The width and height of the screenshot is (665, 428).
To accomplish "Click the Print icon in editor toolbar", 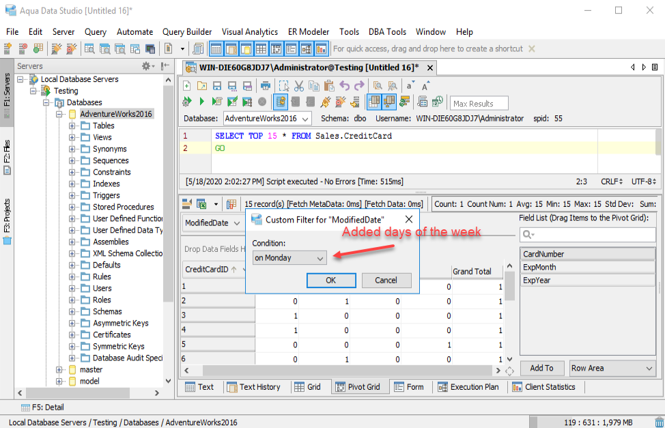I will (x=265, y=86).
